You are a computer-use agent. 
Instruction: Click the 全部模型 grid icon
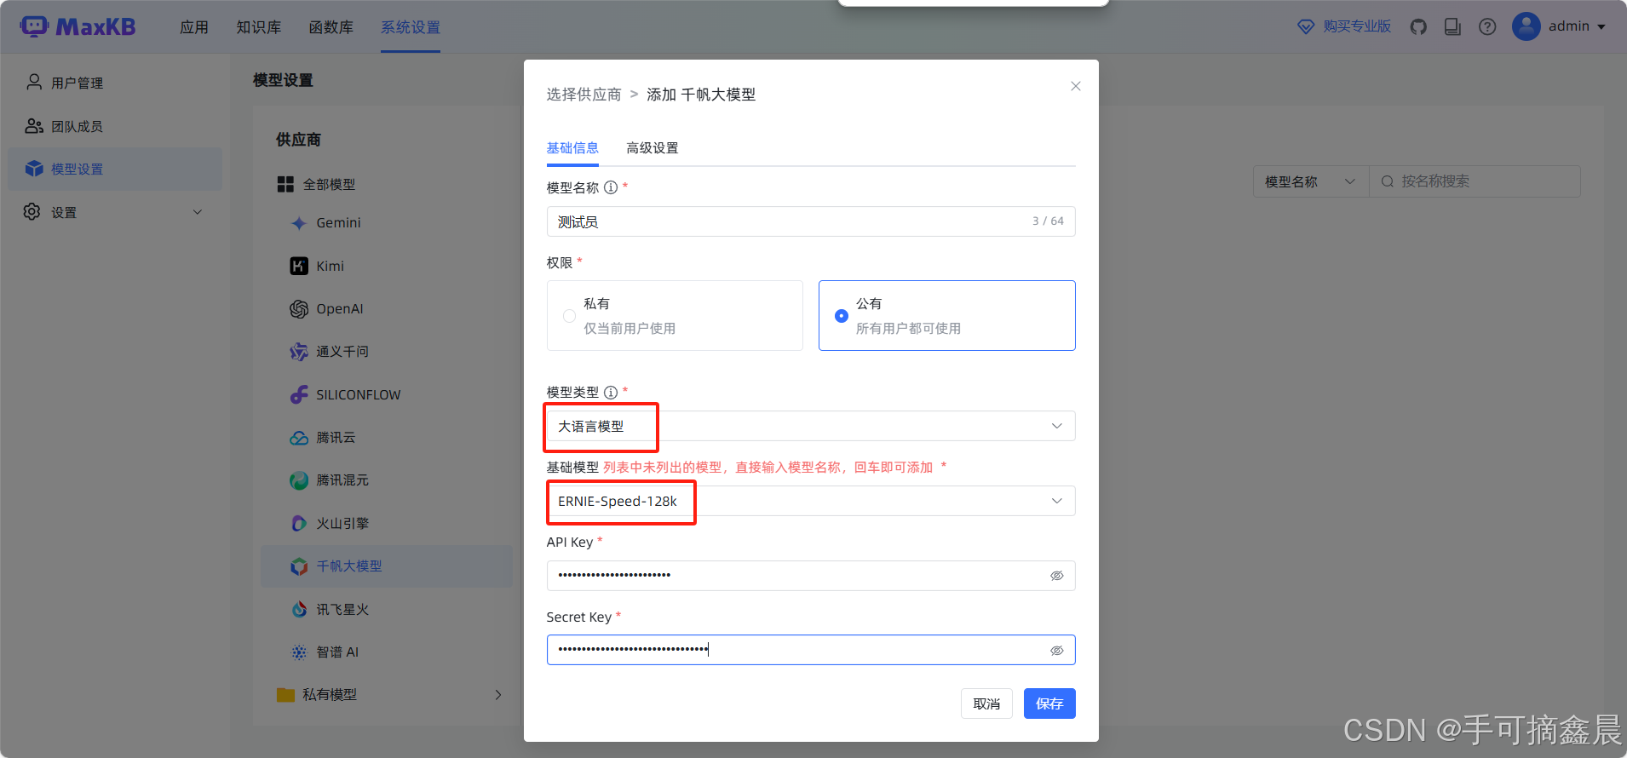click(285, 184)
